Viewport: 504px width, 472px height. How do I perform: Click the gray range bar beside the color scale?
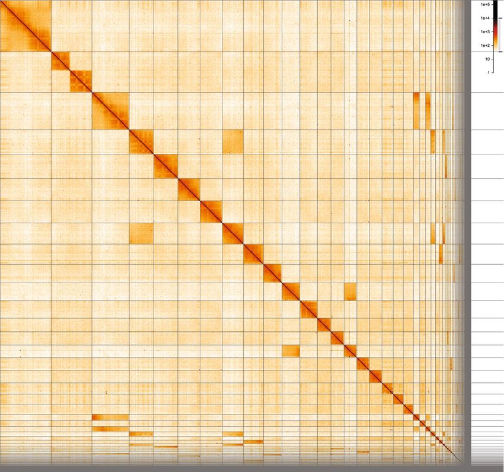pyautogui.click(x=500, y=36)
